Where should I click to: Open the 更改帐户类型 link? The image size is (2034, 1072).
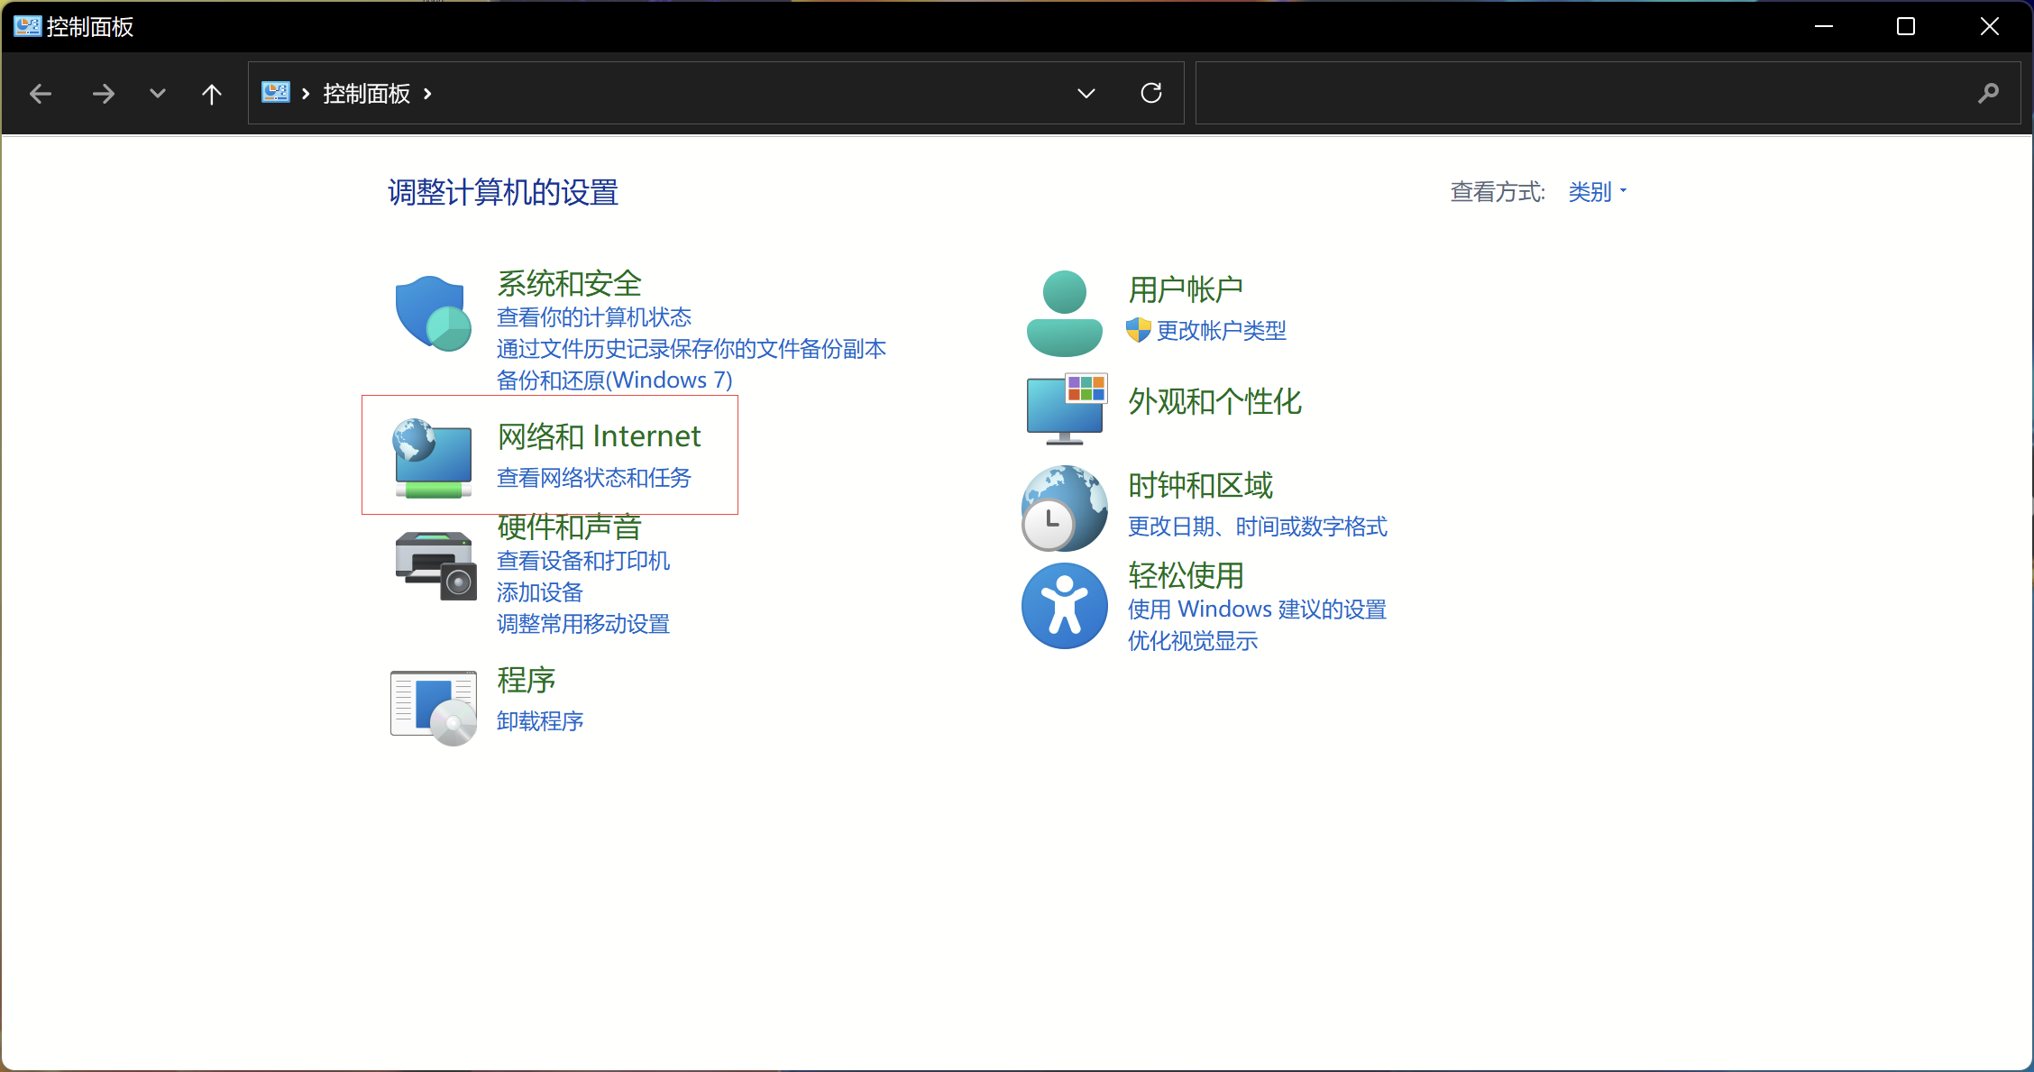[x=1221, y=331]
